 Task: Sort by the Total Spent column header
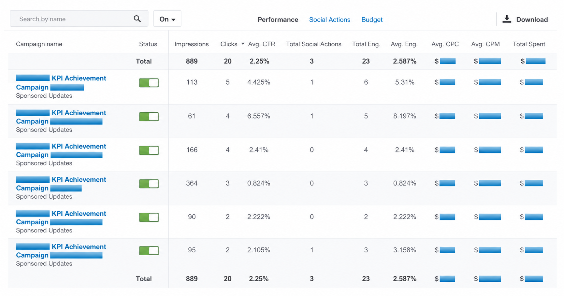tap(529, 44)
